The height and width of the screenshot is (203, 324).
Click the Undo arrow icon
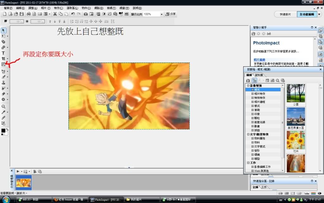pos(73,14)
